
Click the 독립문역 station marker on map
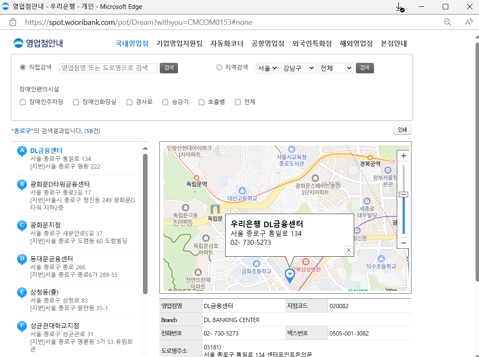pos(197,178)
